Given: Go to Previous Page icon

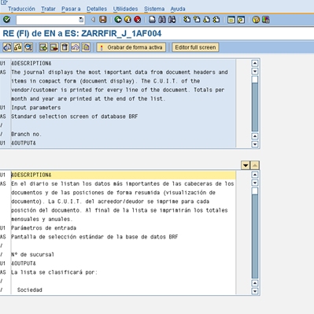Looking at the screenshot, I should click(x=197, y=20).
